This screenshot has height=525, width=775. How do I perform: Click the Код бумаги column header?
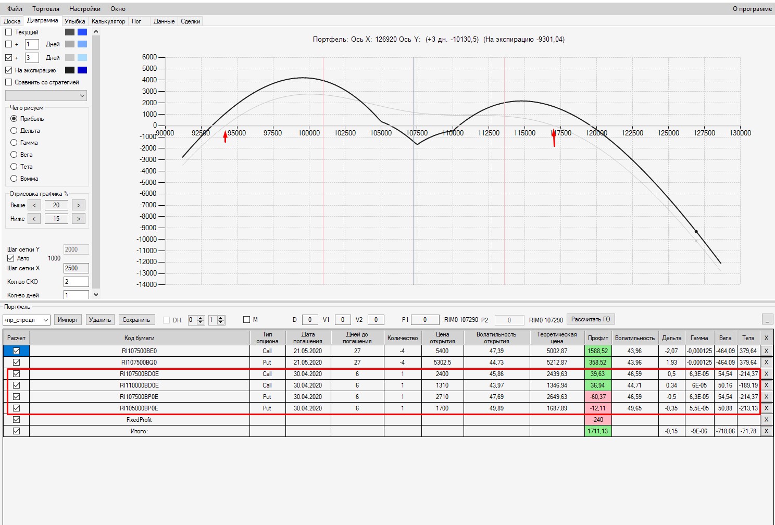click(x=140, y=338)
